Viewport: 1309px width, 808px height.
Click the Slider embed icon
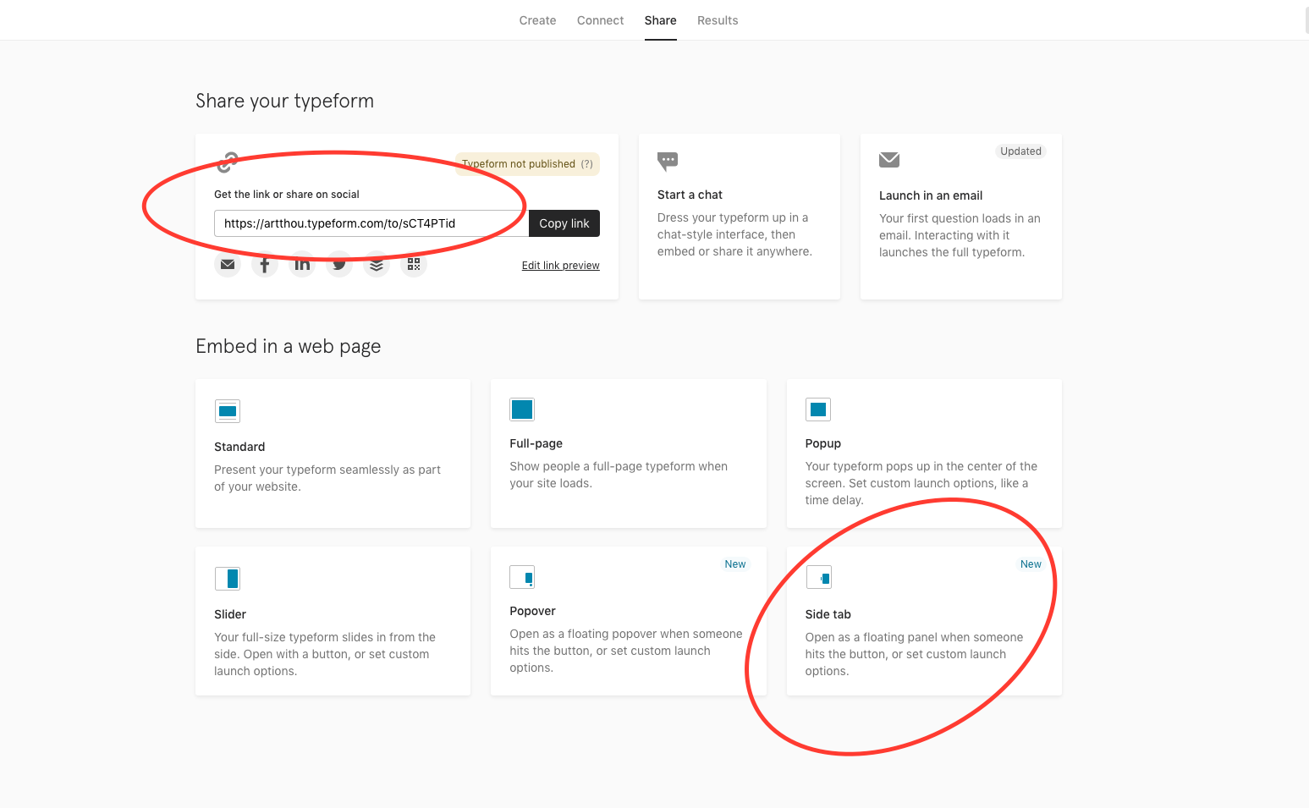[x=228, y=579]
